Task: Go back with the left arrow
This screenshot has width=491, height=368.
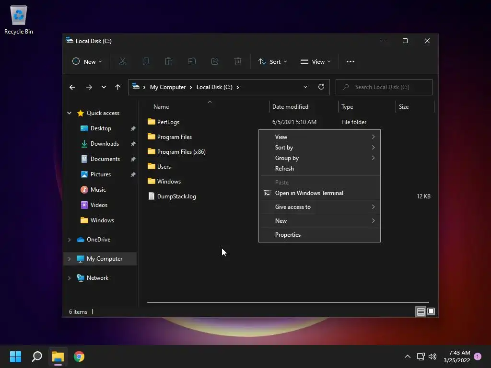Action: 72,87
